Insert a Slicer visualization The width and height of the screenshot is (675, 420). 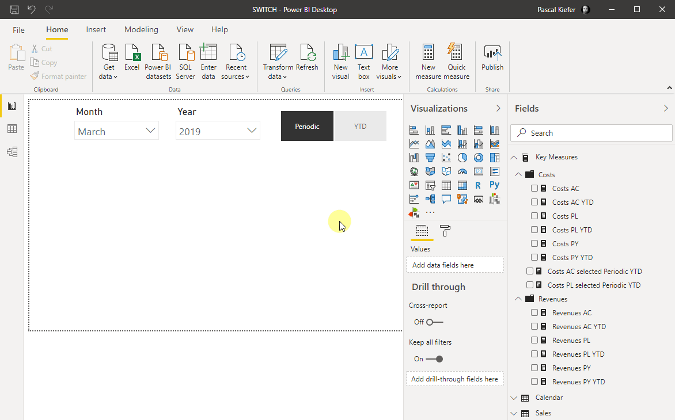430,185
